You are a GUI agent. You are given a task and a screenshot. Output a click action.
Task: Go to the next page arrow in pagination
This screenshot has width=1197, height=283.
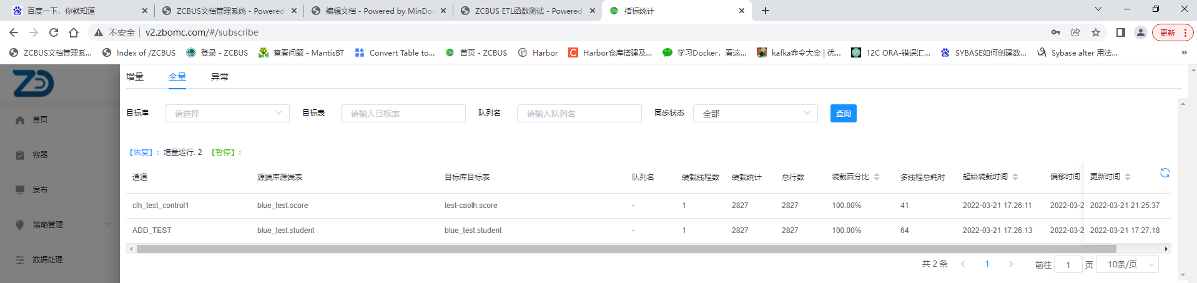tap(1011, 264)
